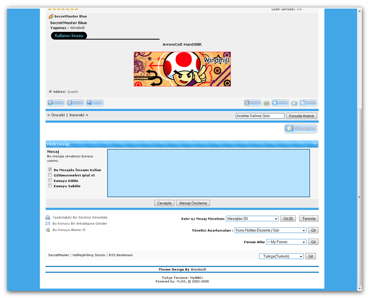Click Git next to the language selector

pyautogui.click(x=311, y=256)
